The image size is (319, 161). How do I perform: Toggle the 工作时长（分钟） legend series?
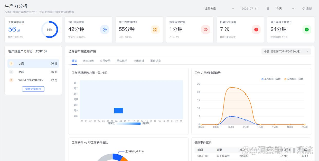271,79
